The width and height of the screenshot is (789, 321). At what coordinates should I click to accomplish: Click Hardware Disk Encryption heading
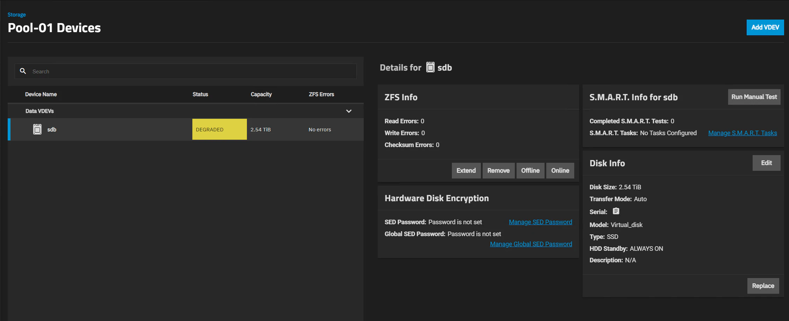(436, 198)
